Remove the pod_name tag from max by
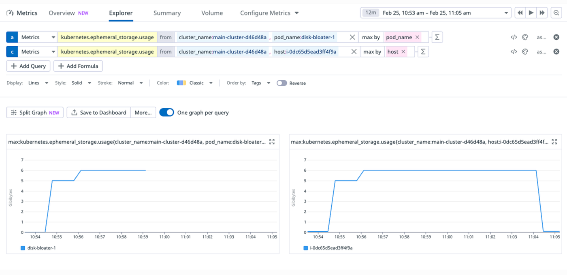The width and height of the screenshot is (567, 275). tap(417, 37)
